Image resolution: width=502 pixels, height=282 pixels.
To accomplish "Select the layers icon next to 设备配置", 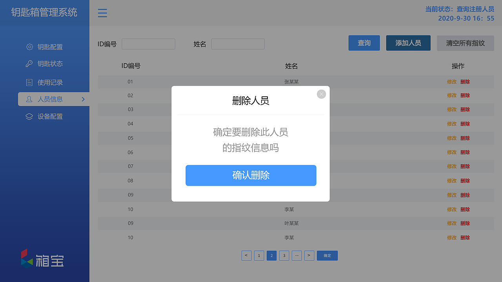I will coord(29,116).
